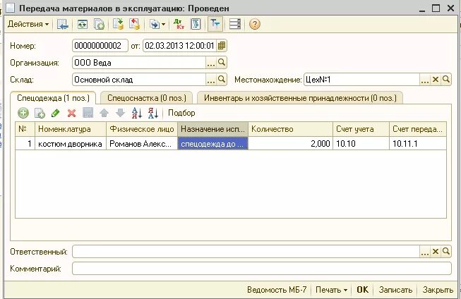Screen dimensions: 461x299
Task: Select the cell with account 10.11.1
Action: tap(418, 144)
